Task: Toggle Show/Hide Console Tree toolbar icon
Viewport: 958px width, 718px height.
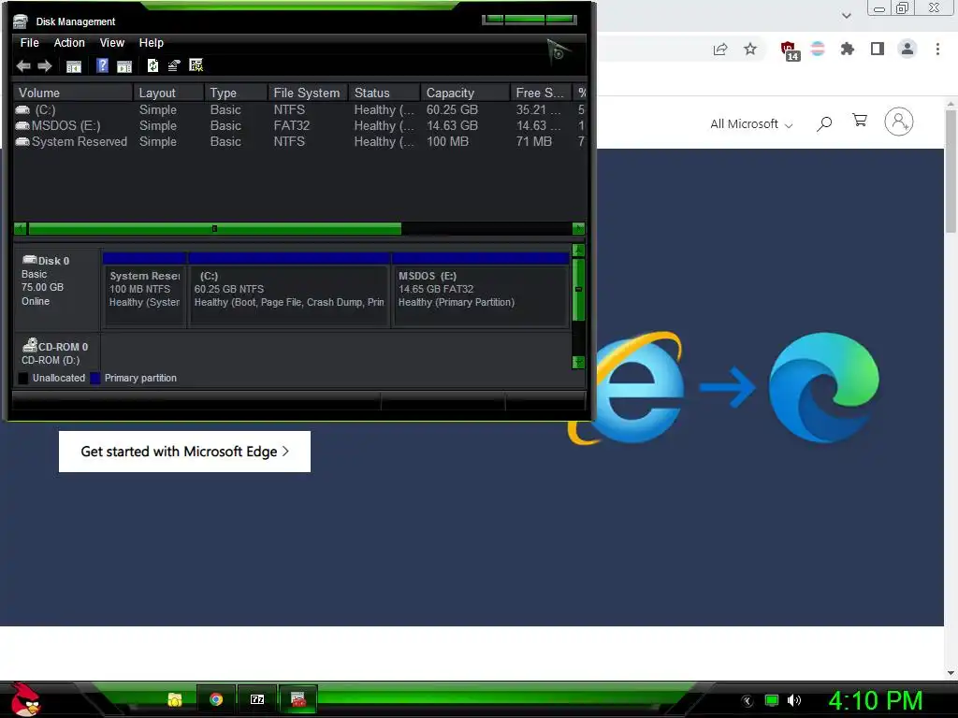Action: 73,66
